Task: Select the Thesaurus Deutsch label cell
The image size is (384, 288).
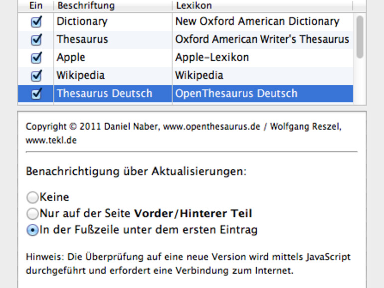Action: [113, 94]
